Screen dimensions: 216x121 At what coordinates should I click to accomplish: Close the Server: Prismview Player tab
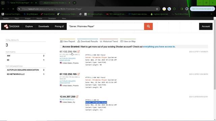36,3
